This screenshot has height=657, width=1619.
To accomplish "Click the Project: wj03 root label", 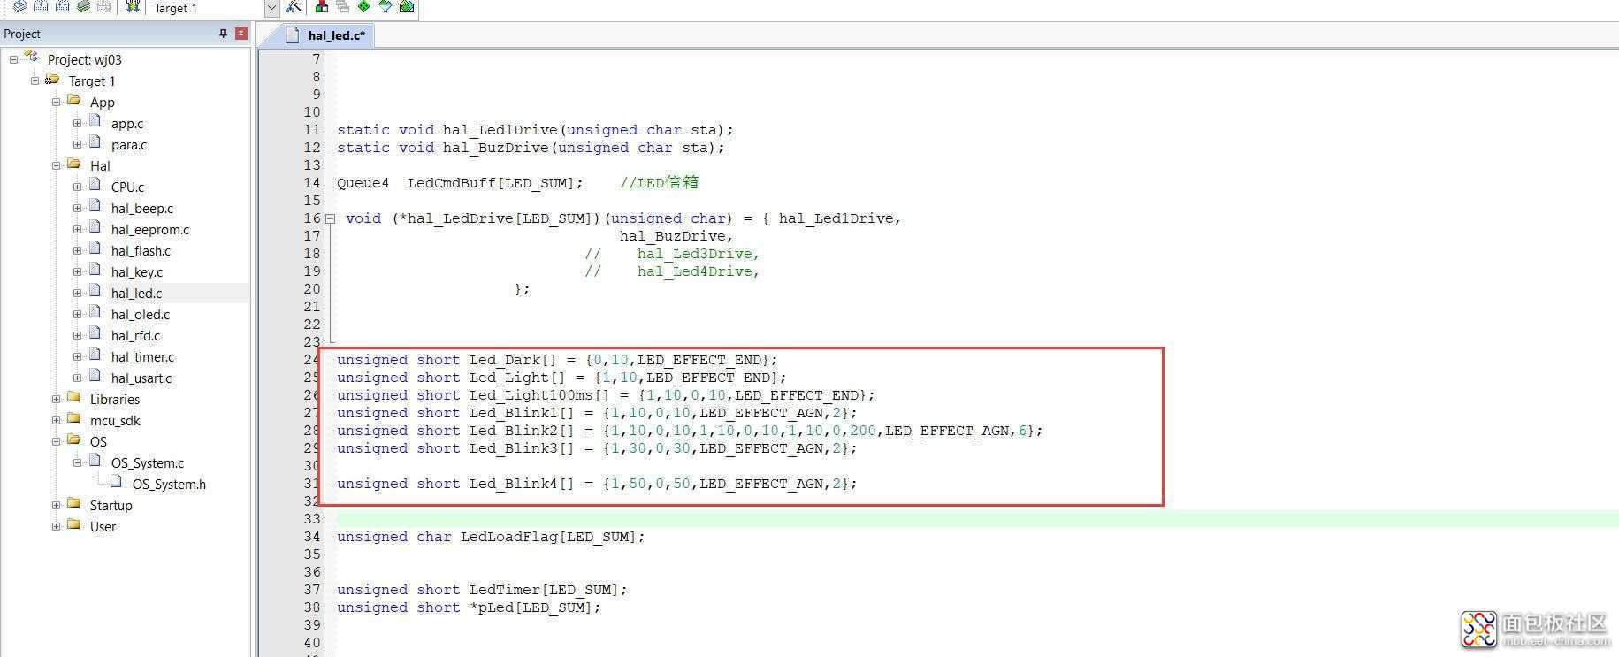I will tap(85, 60).
